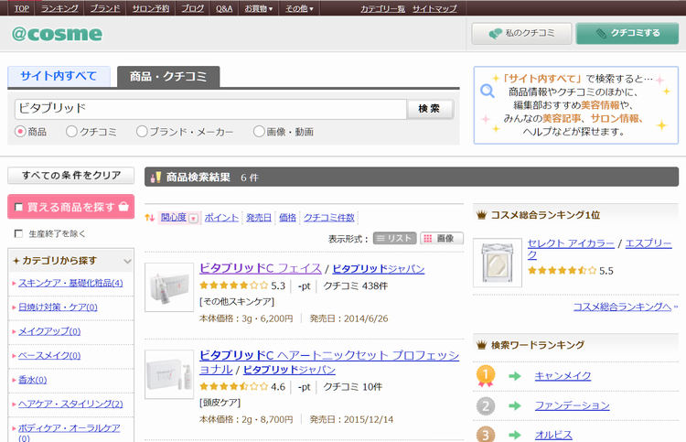686x442 pixels.
Task: Switch to the 商品・クチコミ tab
Action: click(x=168, y=77)
